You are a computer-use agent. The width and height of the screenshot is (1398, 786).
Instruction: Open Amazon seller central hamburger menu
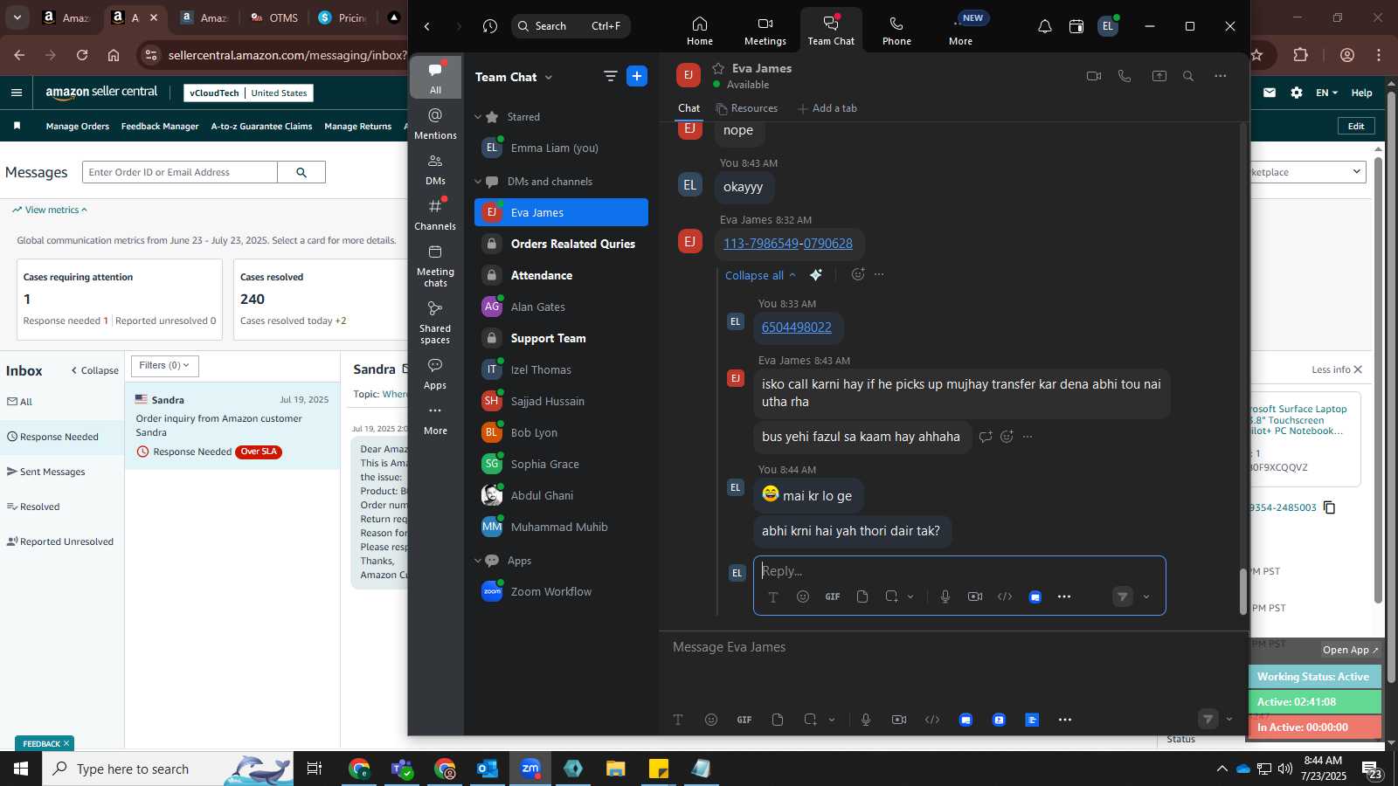tap(16, 93)
